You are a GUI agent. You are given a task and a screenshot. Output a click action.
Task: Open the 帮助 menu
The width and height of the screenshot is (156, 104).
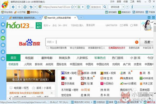tap(139, 2)
